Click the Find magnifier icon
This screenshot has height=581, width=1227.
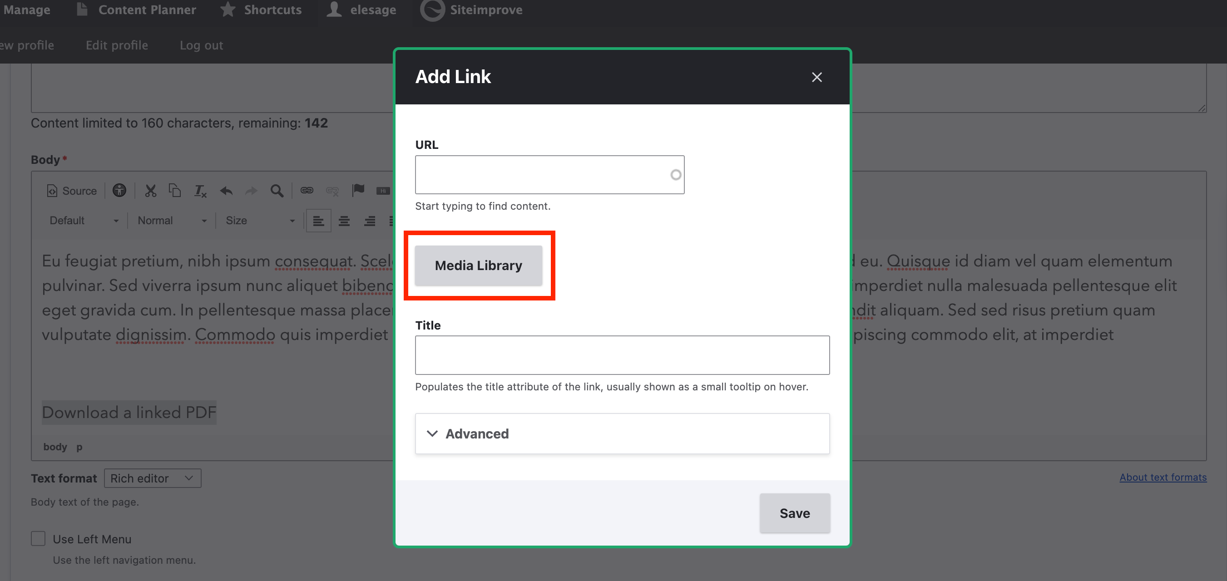pos(277,191)
